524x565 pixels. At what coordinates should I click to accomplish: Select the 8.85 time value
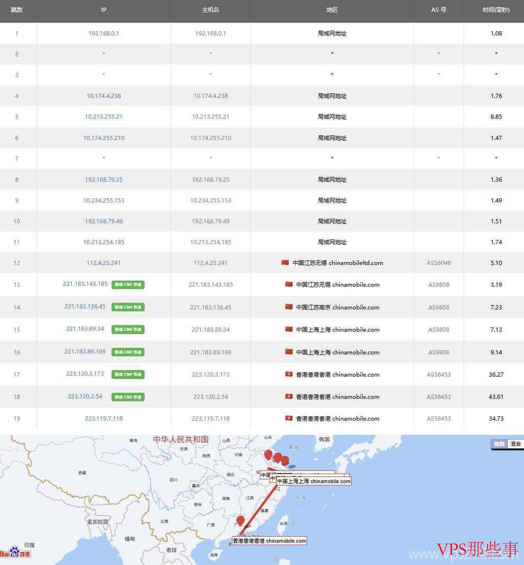pyautogui.click(x=496, y=117)
